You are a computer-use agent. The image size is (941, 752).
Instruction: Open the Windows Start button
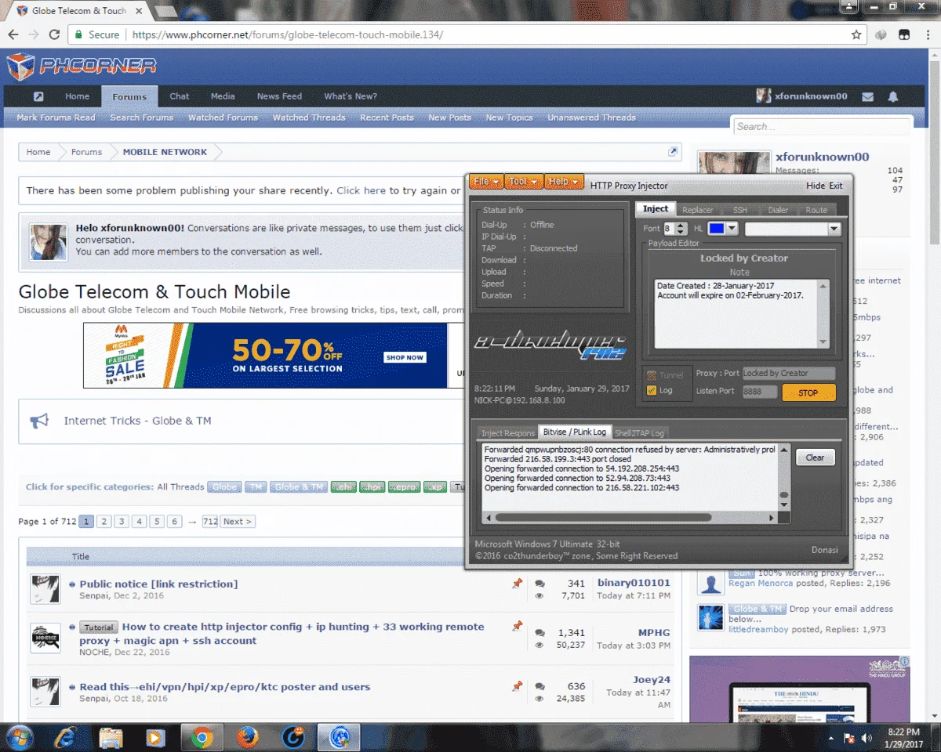coord(18,737)
